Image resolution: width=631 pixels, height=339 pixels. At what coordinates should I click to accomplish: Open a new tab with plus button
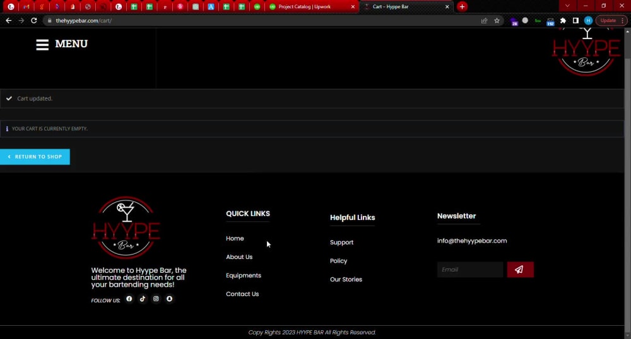tap(462, 6)
